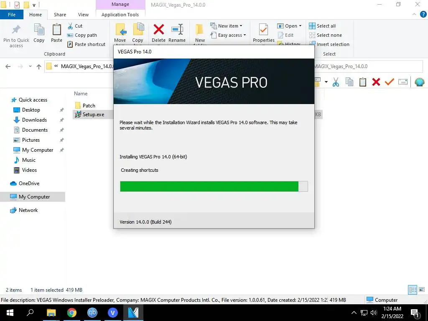
Task: Click copy pages icon in secondary toolbar
Action: pyautogui.click(x=349, y=82)
